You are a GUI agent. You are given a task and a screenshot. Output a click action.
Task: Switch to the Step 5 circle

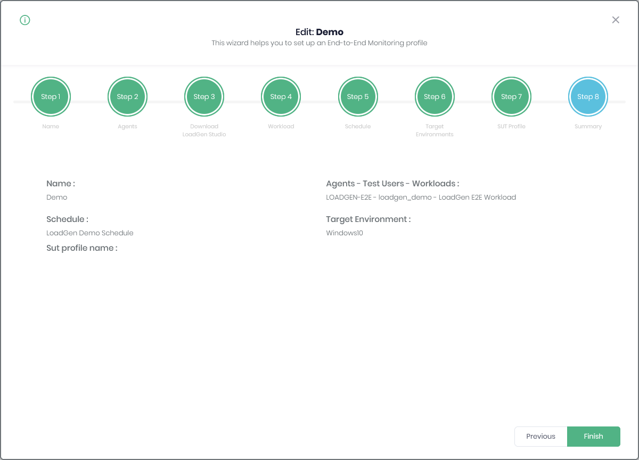(x=357, y=97)
